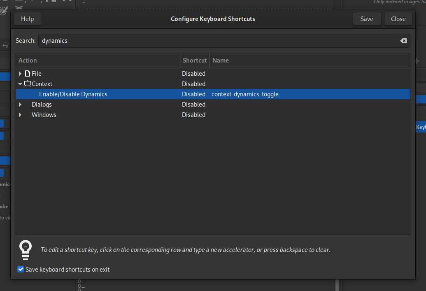Viewport: 426px width, 291px height.
Task: Expand the File category
Action: (20, 73)
